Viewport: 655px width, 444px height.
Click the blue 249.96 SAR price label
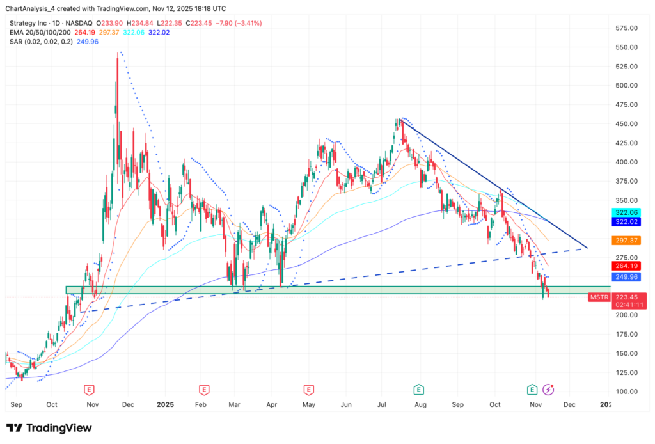tap(623, 277)
